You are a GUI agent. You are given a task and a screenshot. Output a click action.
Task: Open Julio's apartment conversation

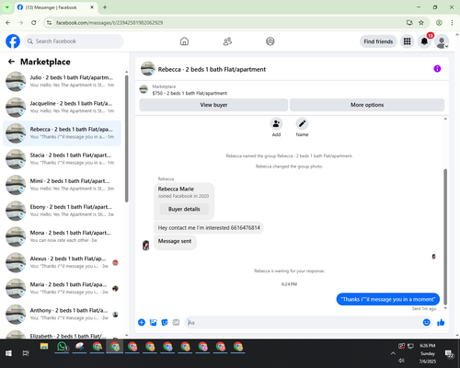(62, 82)
